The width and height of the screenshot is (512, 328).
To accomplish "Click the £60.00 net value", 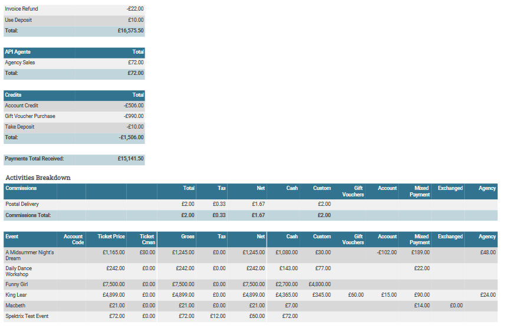I will (257, 316).
